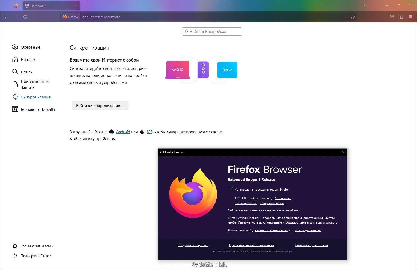
Task: Click the puzzle icon beside Расширения и темы
Action: pyautogui.click(x=15, y=246)
